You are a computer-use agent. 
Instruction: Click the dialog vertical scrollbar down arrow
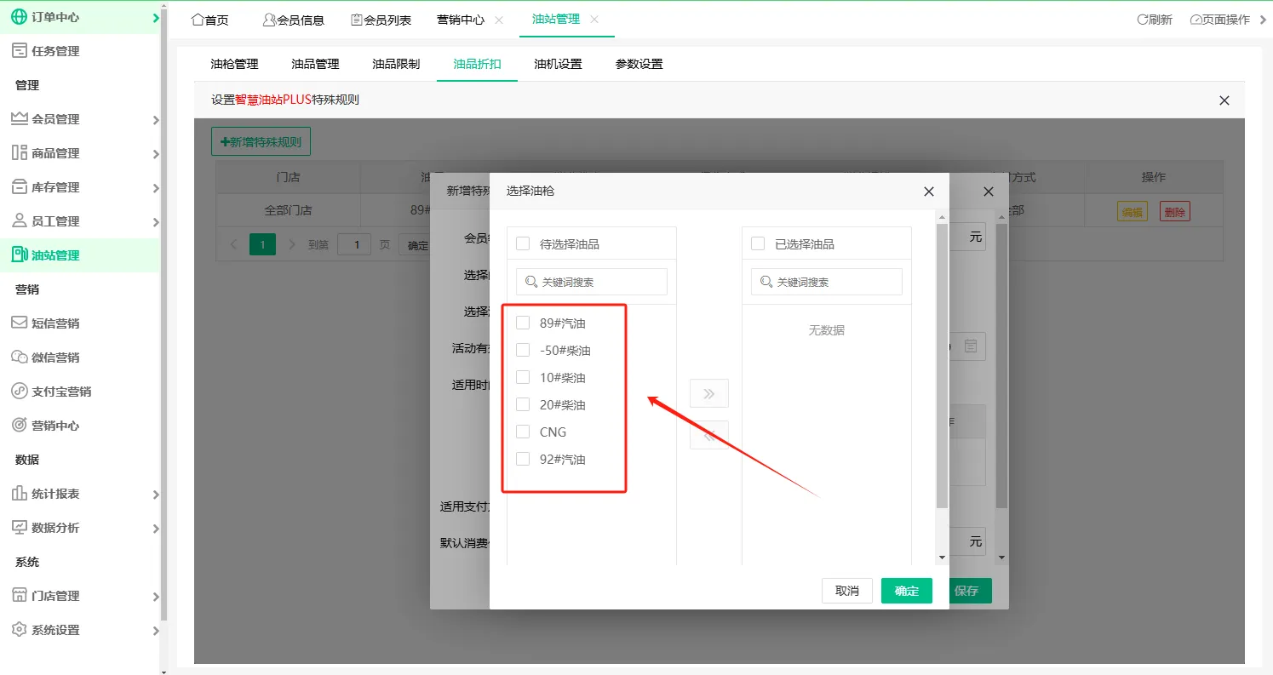click(x=942, y=557)
